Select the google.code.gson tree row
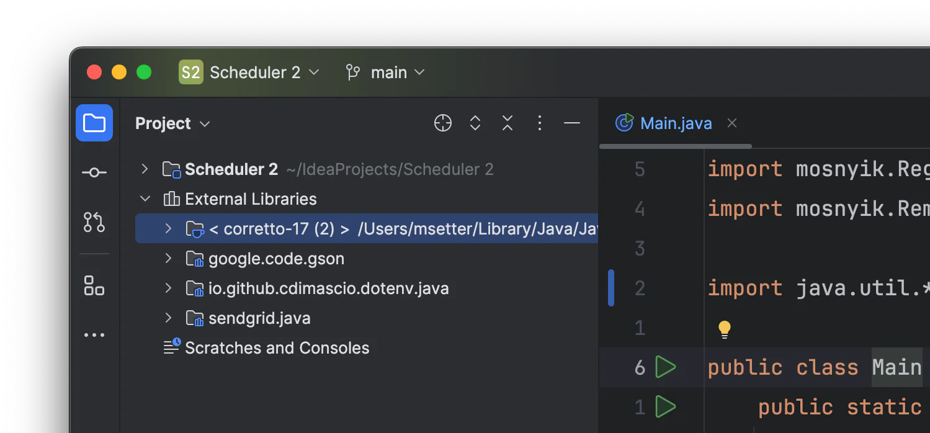Screen dimensions: 930x433 coord(367,259)
